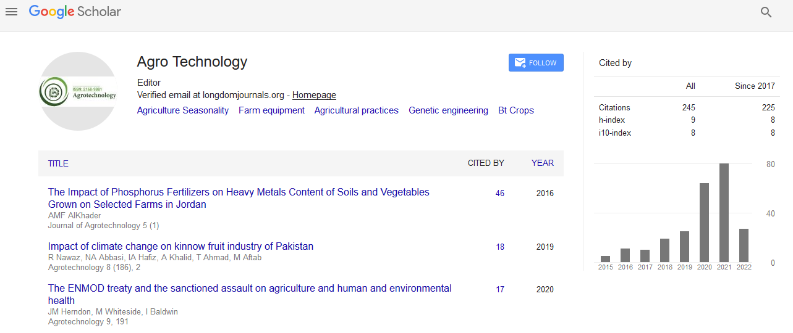
Task: Open the Agro Technology profile picture
Action: (x=78, y=91)
